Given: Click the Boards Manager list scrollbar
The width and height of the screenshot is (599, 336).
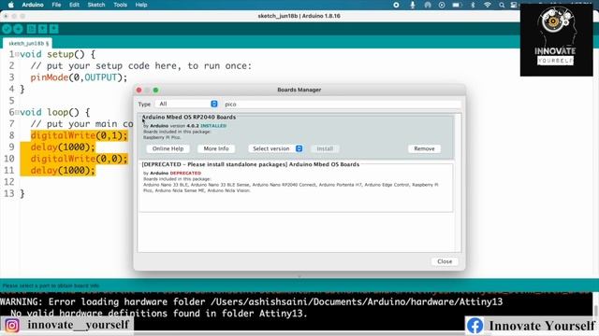Looking at the screenshot, I should [x=458, y=183].
